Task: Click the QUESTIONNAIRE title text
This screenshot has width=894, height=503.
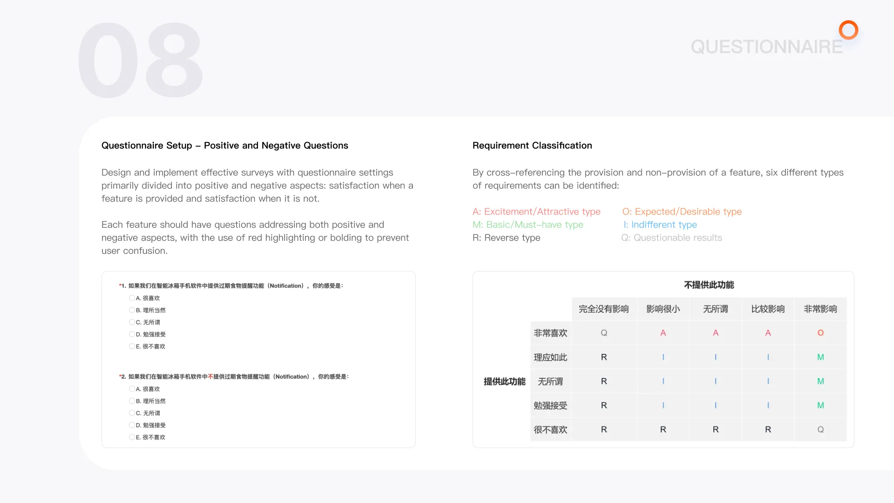Action: click(766, 47)
